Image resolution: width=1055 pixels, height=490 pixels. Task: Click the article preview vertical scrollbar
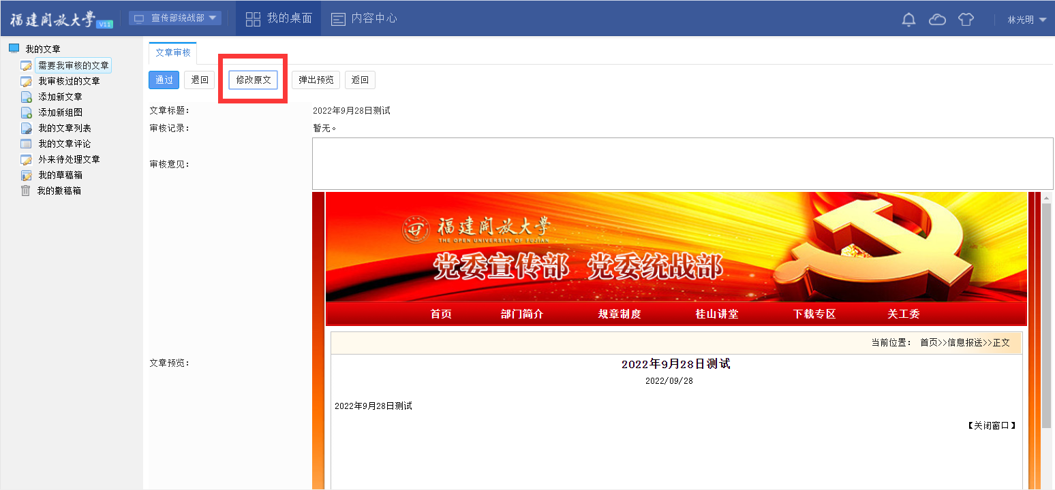click(x=1046, y=313)
